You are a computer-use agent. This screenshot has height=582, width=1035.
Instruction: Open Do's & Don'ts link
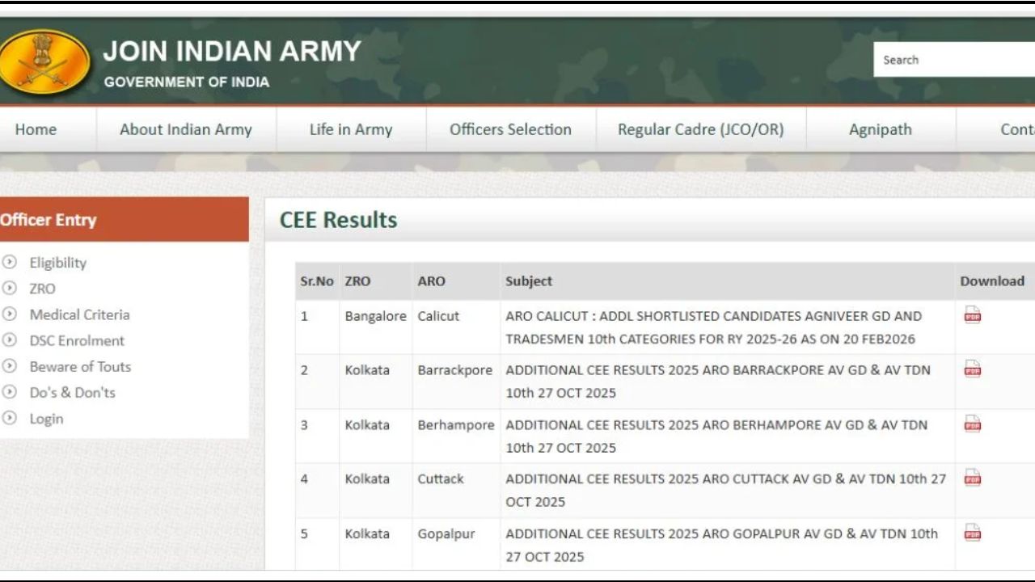(72, 392)
